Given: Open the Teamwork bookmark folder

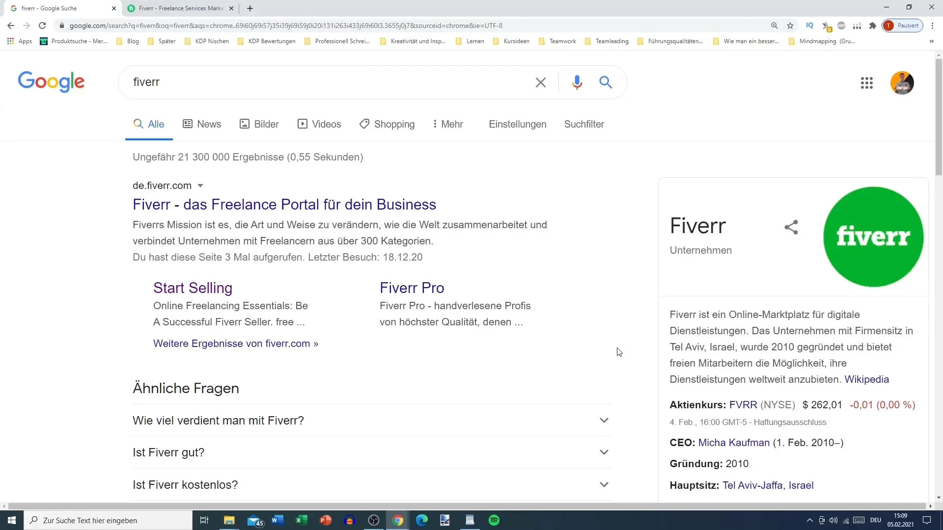Looking at the screenshot, I should [557, 41].
